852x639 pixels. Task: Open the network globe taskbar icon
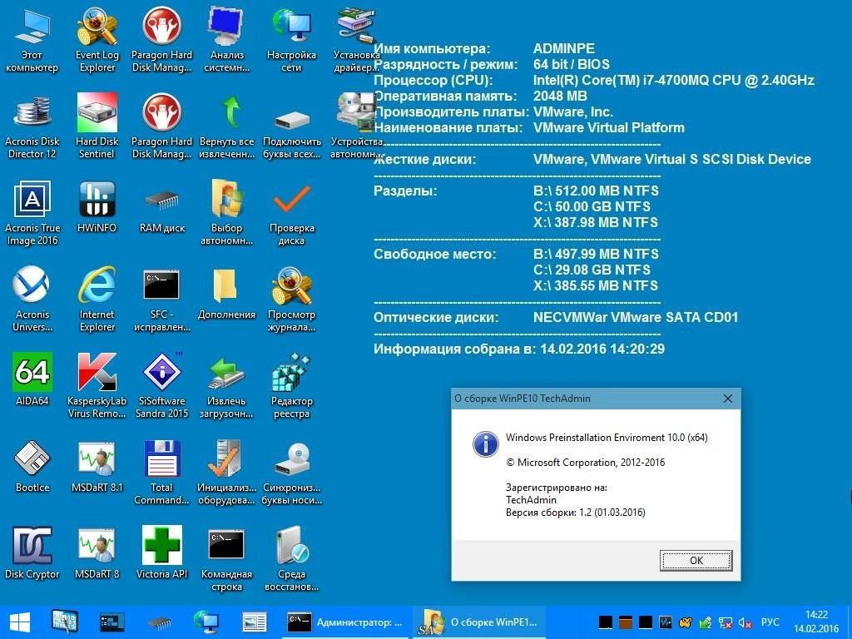pyautogui.click(x=206, y=622)
